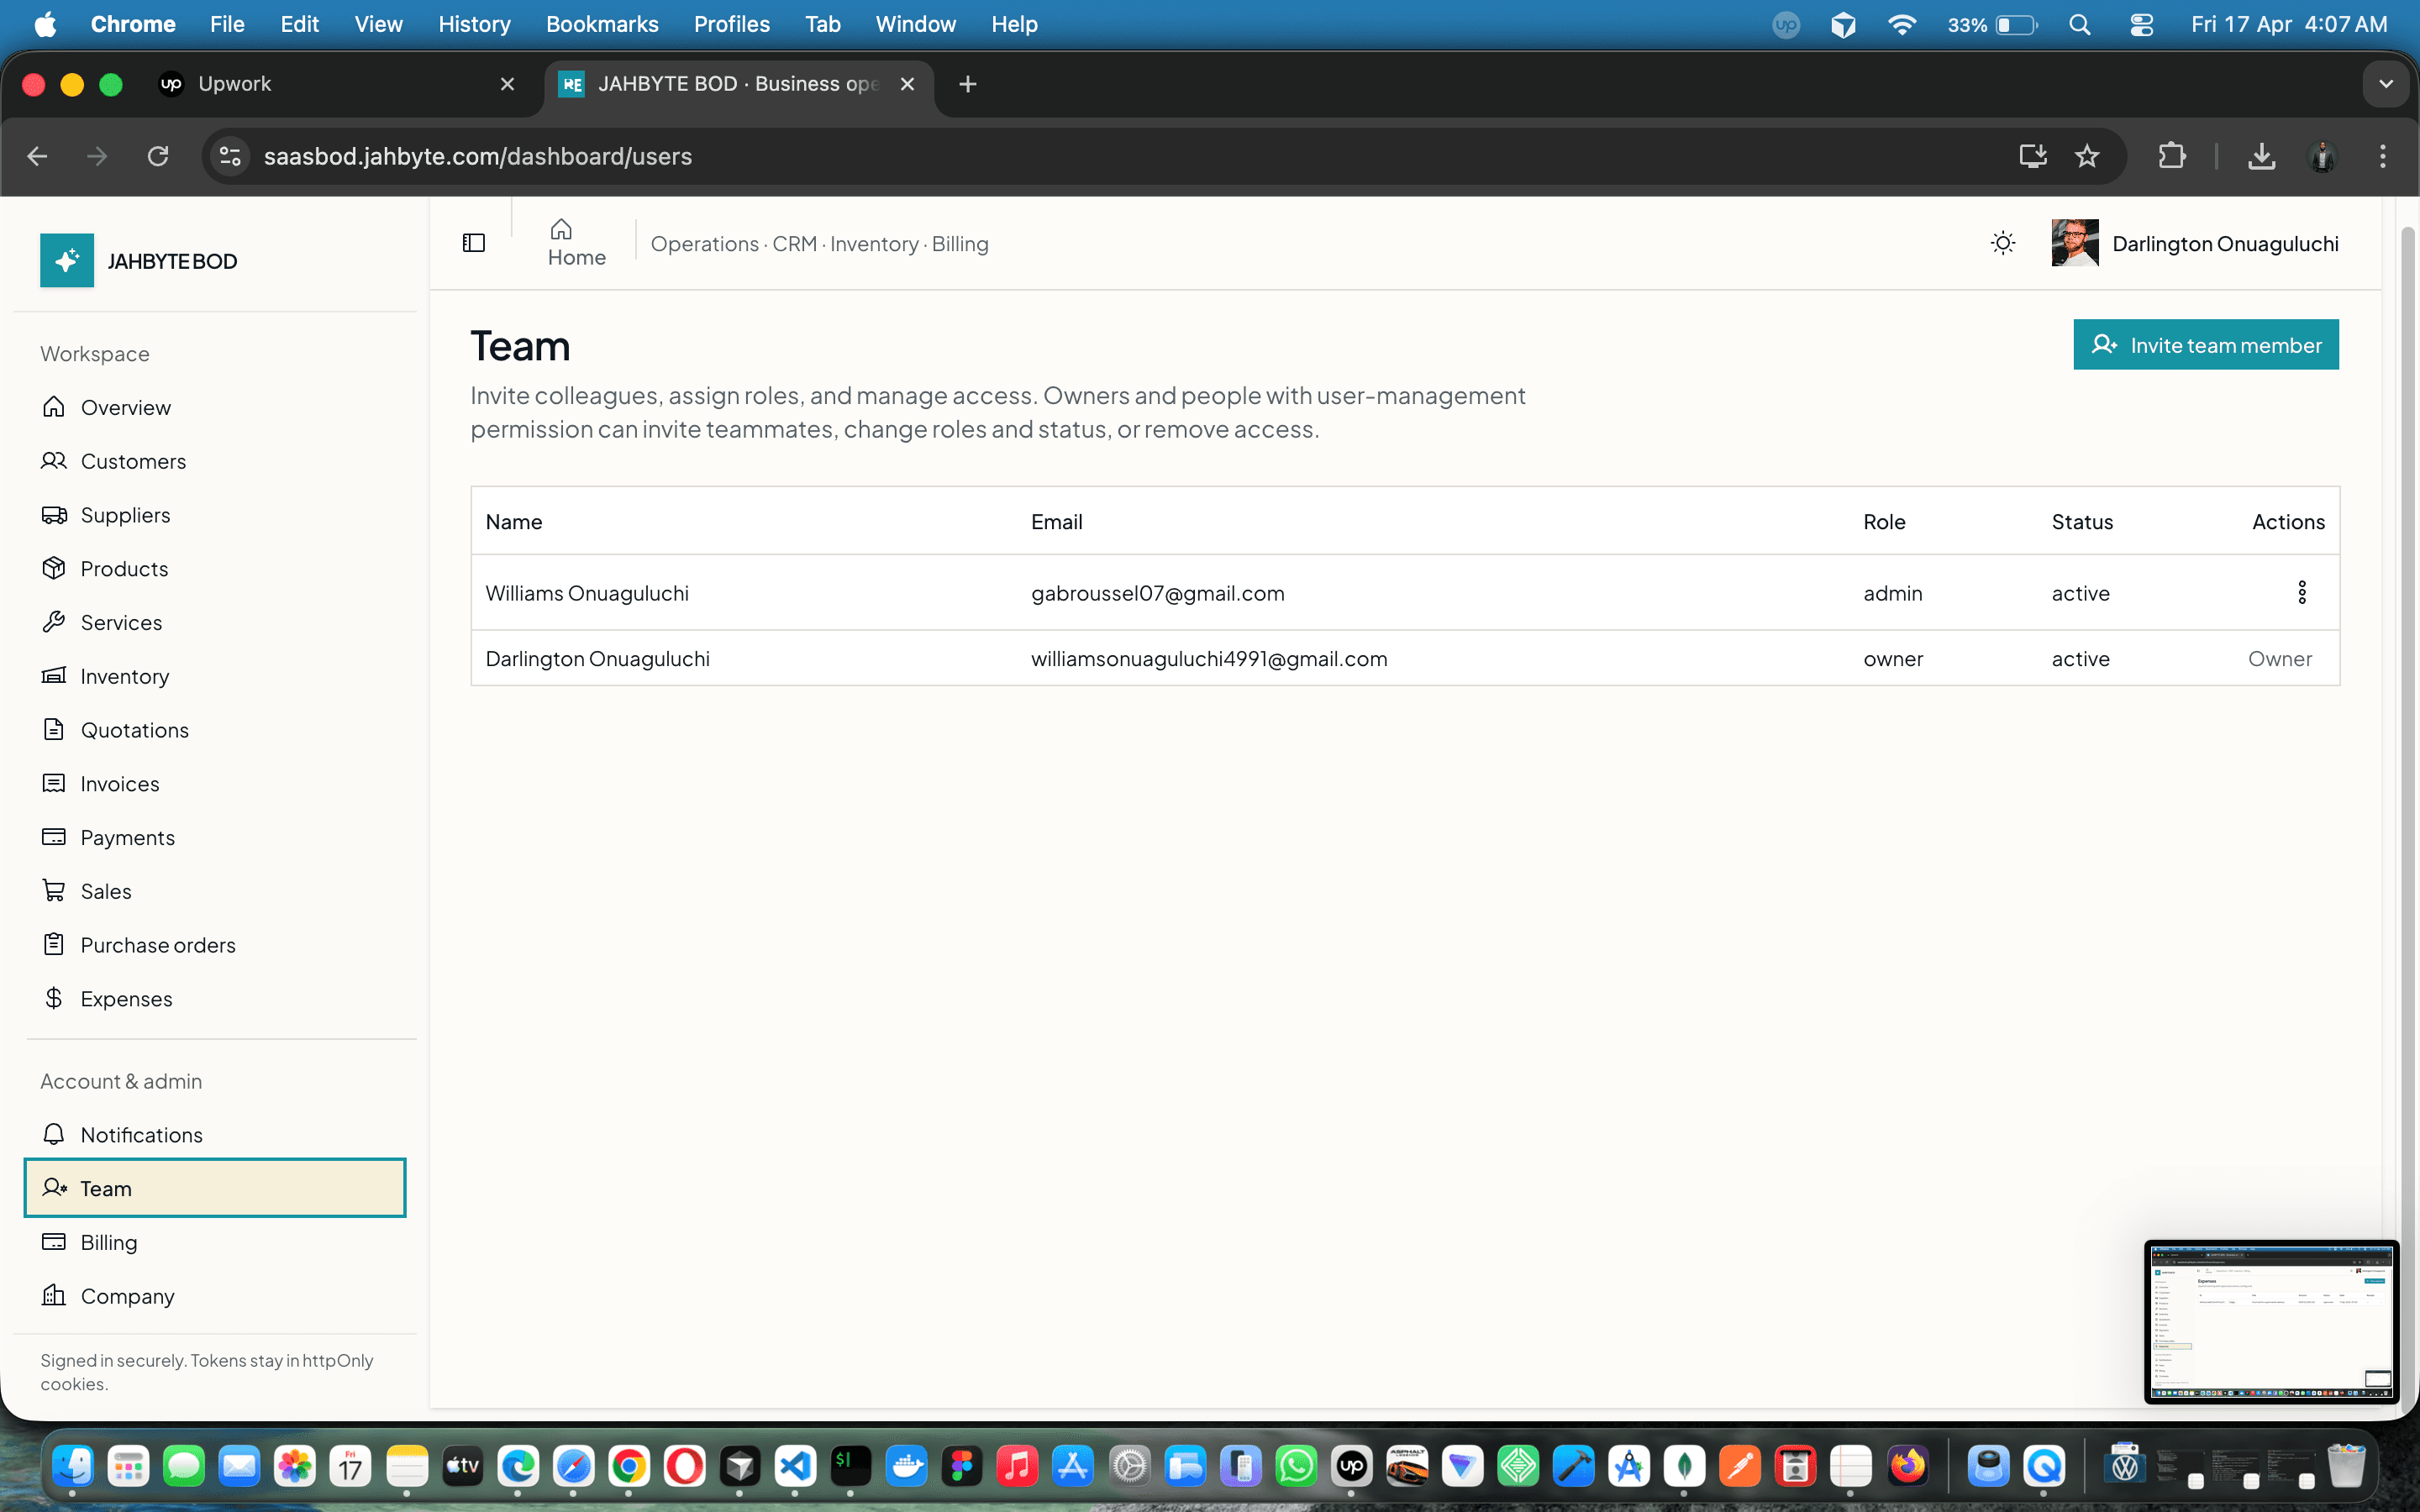2420x1512 pixels.
Task: Collapse the sidebar with the panel toggle
Action: point(473,241)
